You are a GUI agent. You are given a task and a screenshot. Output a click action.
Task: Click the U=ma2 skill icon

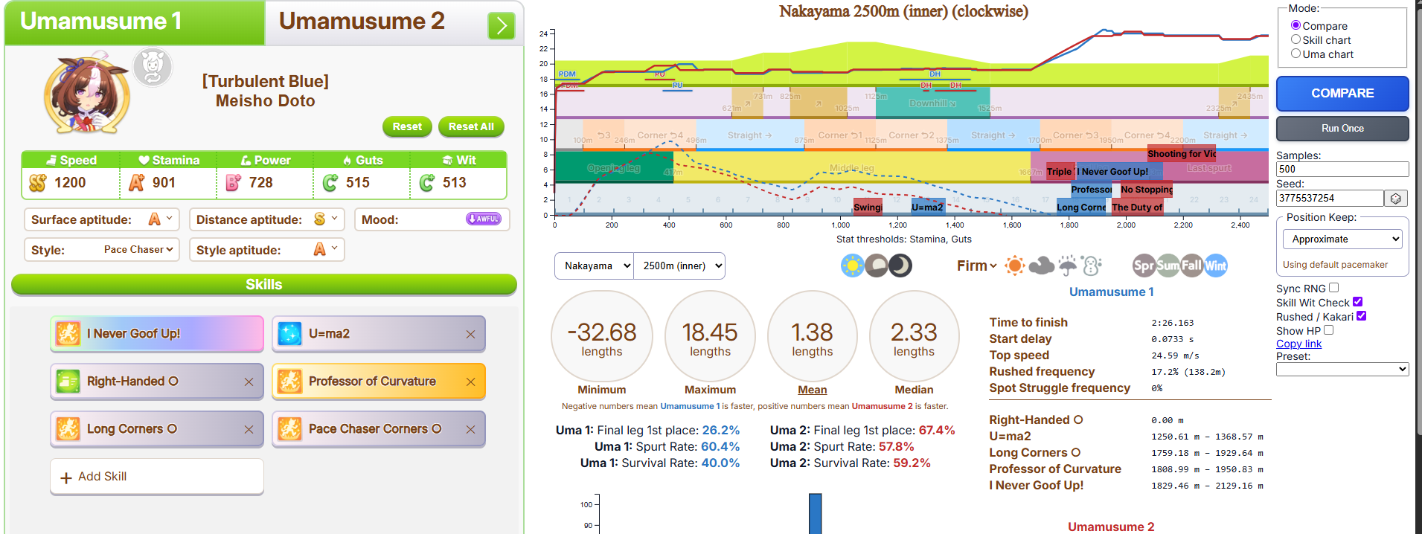pos(289,333)
